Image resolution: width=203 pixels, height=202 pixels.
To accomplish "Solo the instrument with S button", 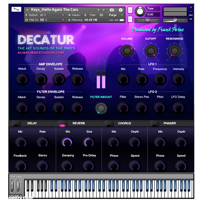I will tap(130, 10).
